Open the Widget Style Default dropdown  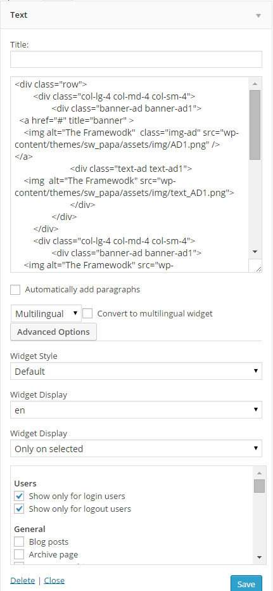coord(136,371)
